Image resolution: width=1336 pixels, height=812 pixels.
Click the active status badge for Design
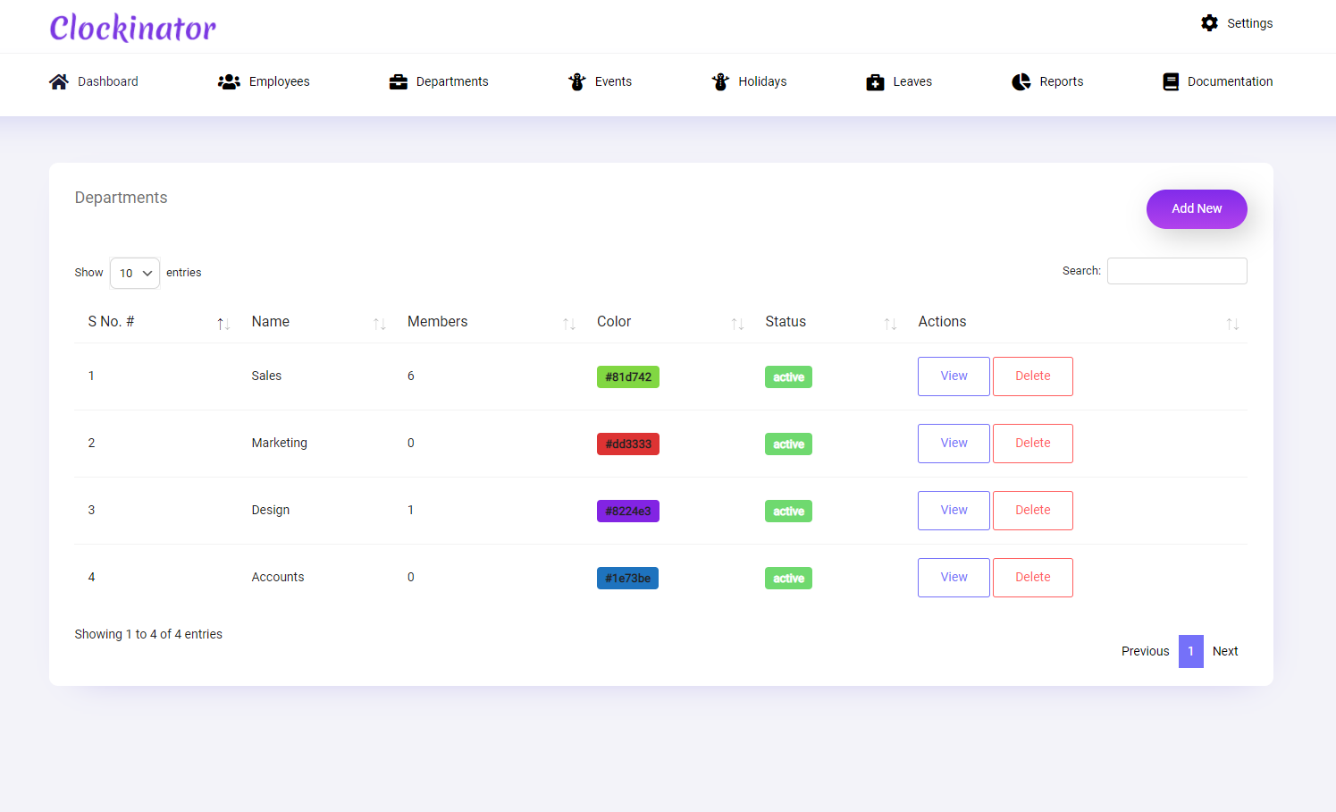pyautogui.click(x=788, y=512)
